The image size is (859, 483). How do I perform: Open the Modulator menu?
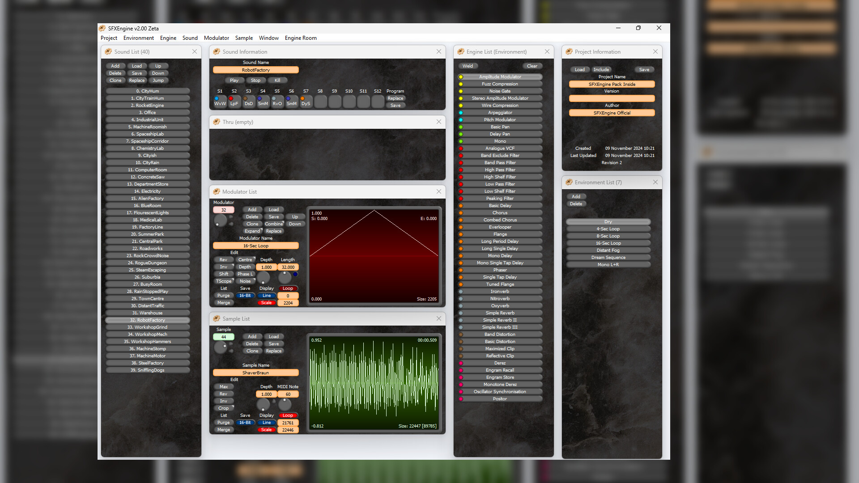[x=216, y=38]
